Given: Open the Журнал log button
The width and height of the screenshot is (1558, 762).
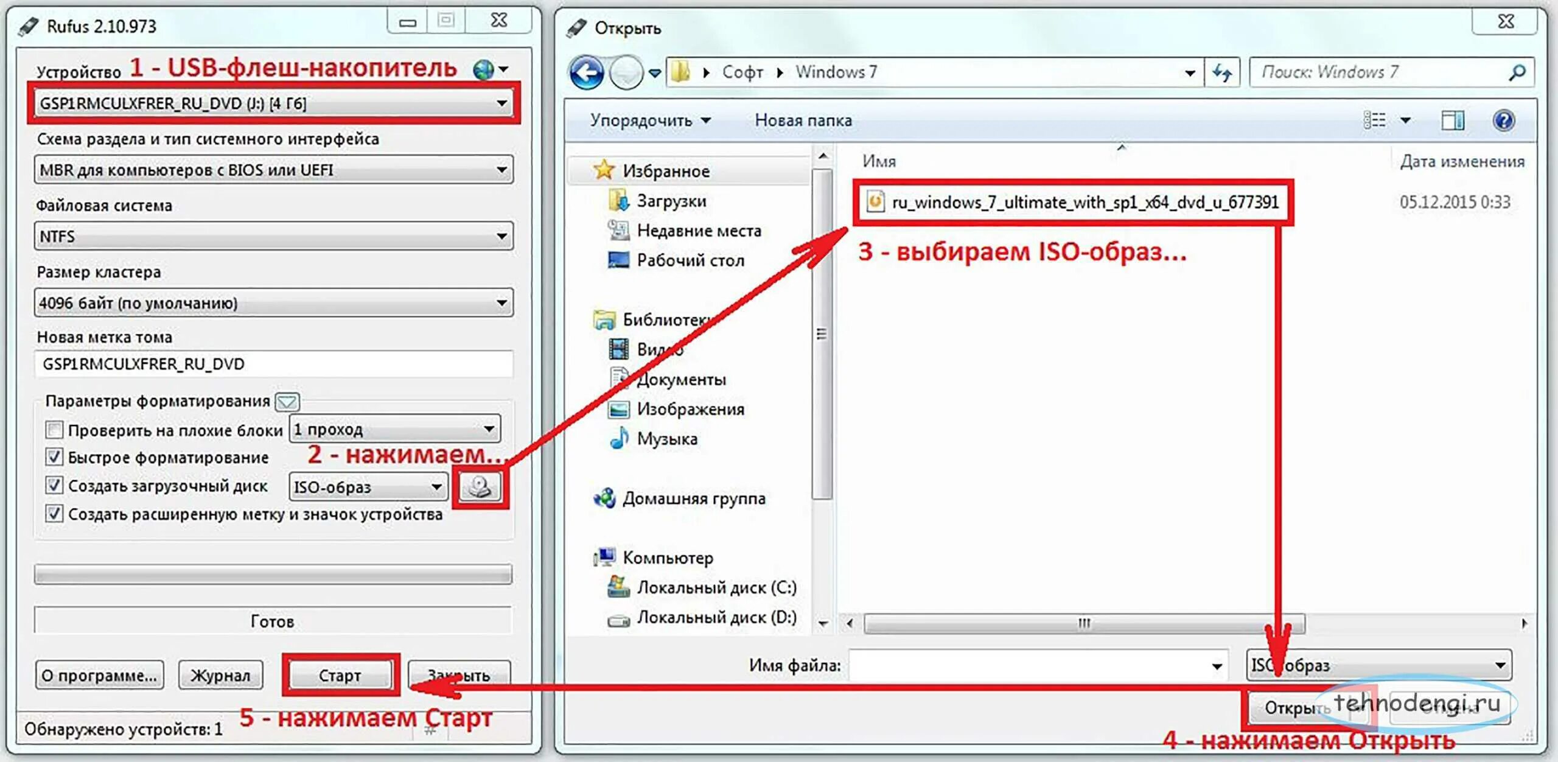Looking at the screenshot, I should [220, 675].
